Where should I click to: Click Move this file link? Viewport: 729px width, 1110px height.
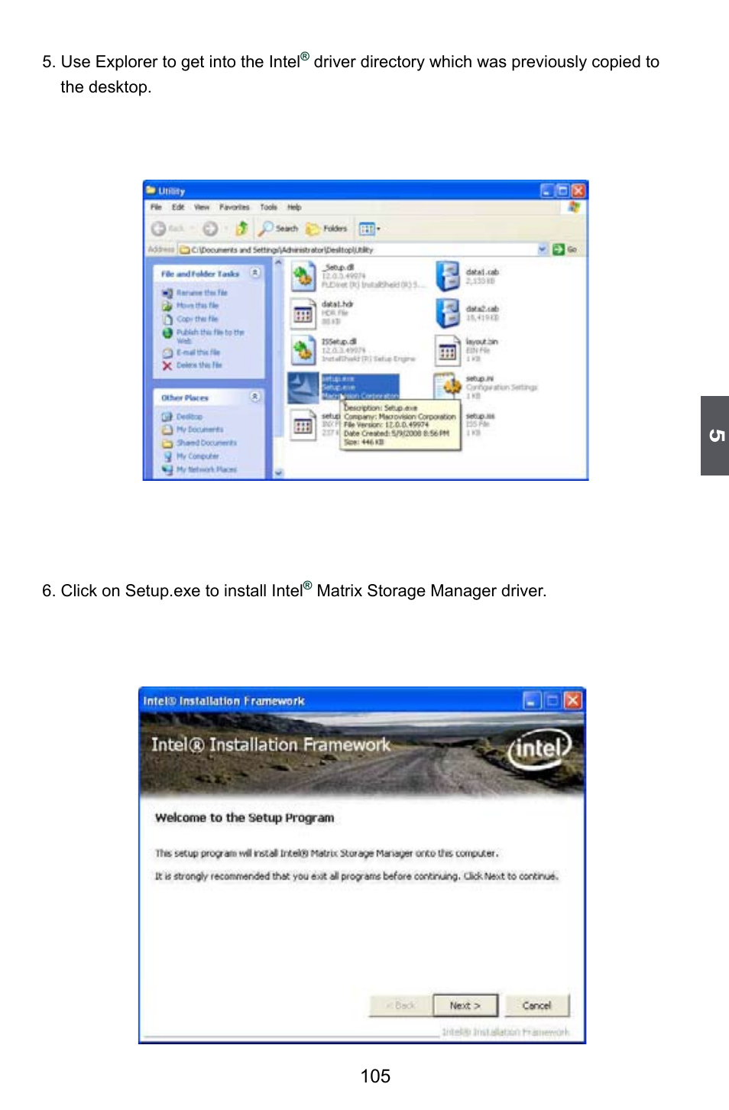point(197,306)
